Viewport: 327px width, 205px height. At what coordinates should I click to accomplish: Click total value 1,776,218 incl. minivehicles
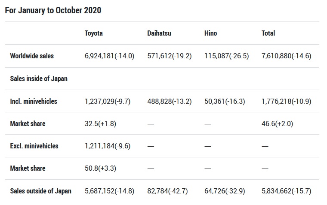coord(287,101)
